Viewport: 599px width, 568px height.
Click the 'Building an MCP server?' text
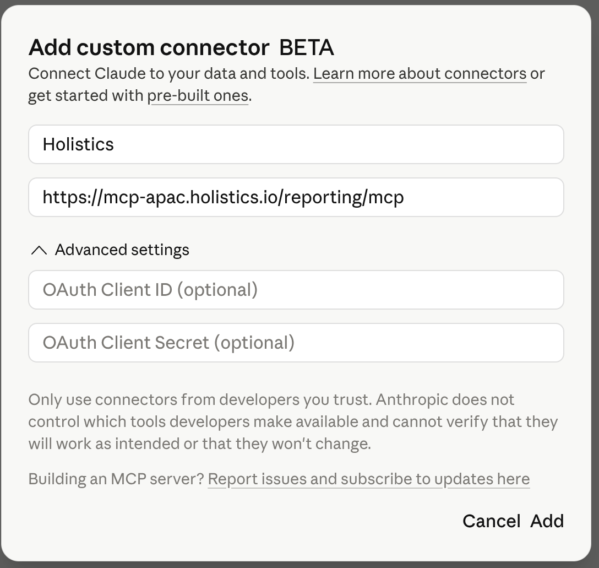coord(117,479)
